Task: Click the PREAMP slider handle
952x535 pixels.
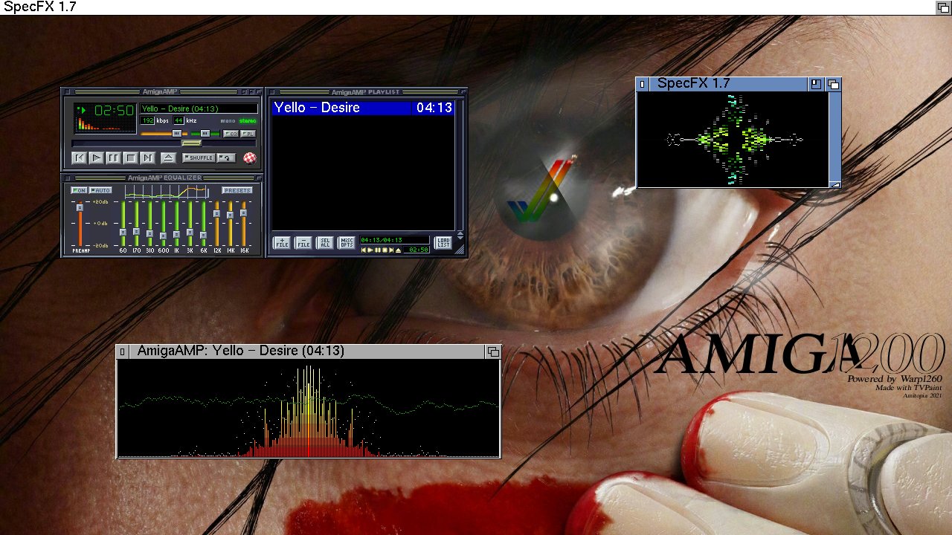Action: click(80, 207)
